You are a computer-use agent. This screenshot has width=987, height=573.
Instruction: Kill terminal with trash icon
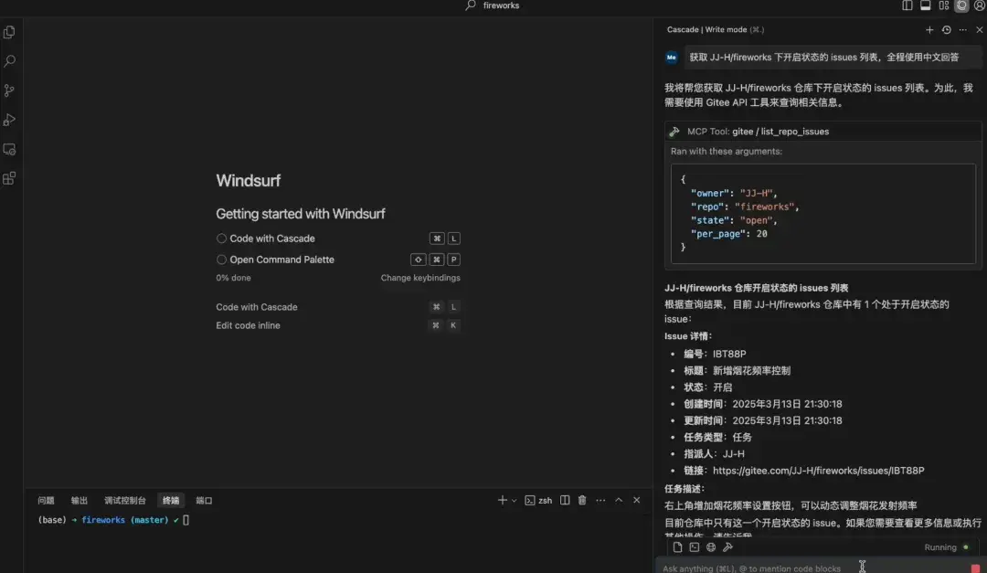click(x=582, y=501)
